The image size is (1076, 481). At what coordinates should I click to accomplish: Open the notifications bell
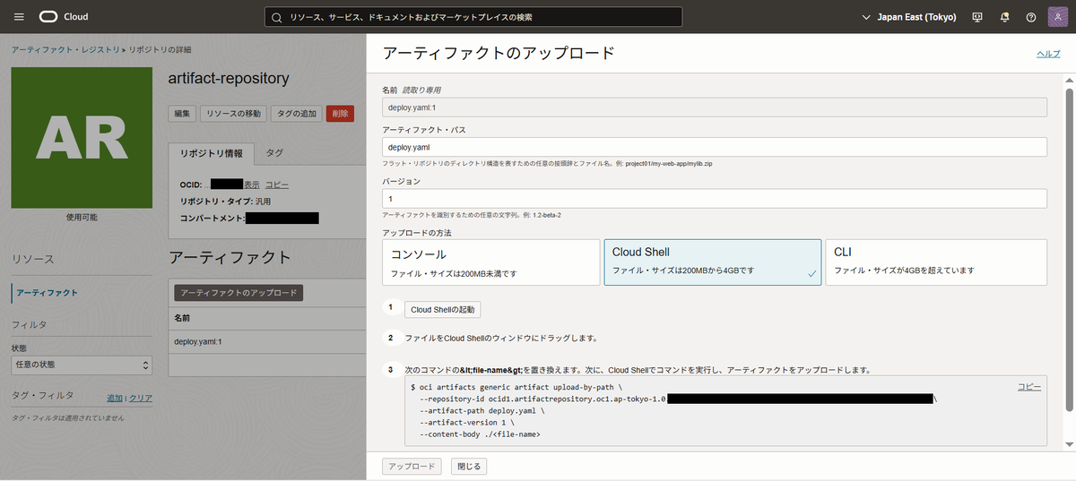[x=1004, y=17]
